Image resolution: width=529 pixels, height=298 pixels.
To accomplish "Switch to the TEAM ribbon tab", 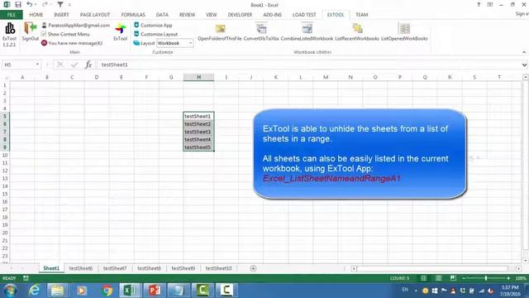I will click(361, 15).
